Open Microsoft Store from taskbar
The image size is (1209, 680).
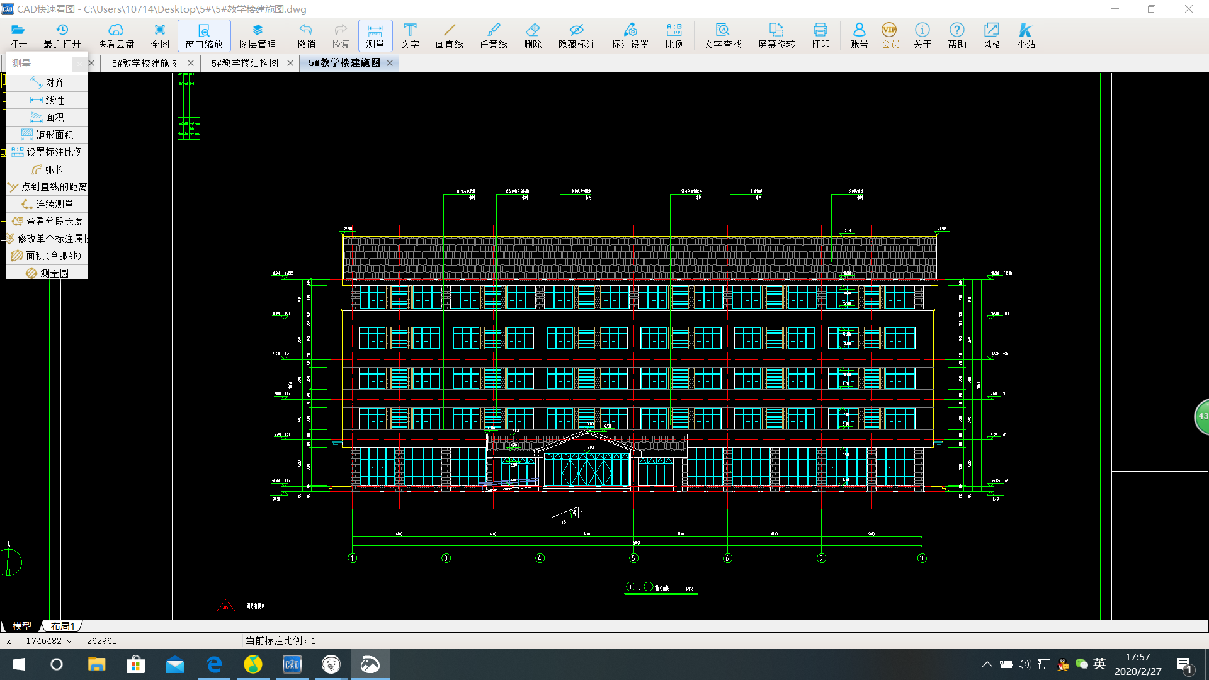135,664
